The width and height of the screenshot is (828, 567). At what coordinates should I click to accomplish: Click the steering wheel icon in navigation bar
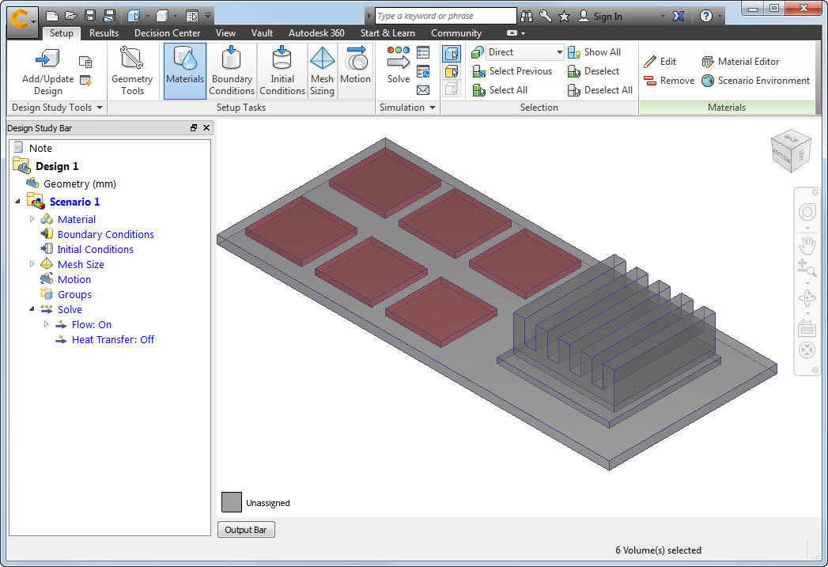click(807, 212)
